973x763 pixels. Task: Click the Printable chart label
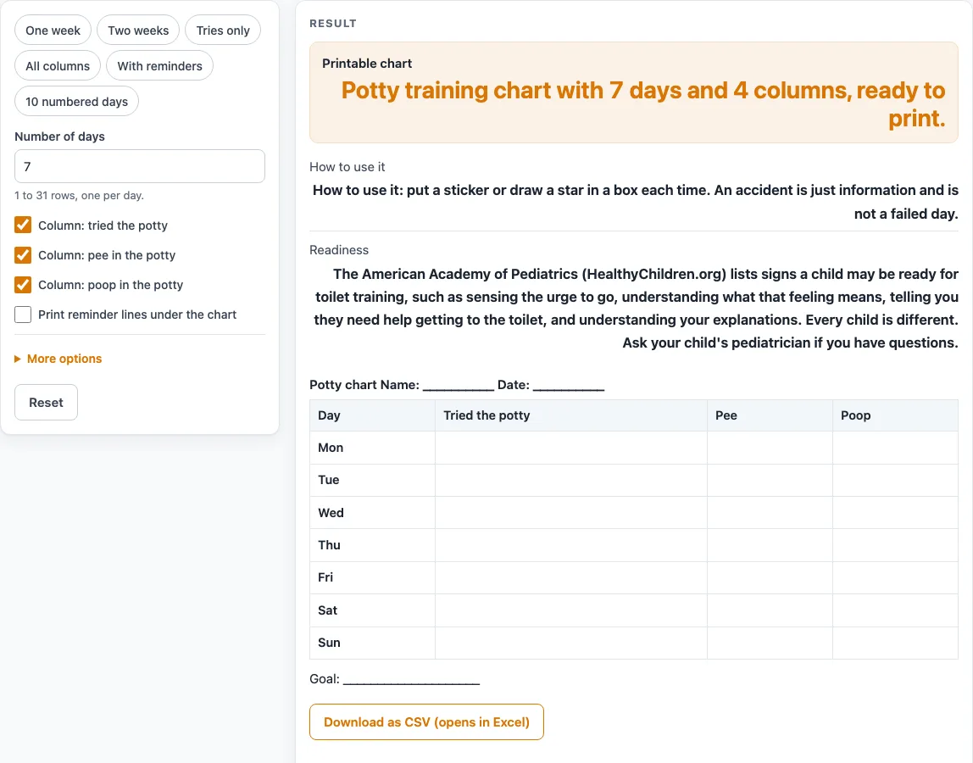367,64
